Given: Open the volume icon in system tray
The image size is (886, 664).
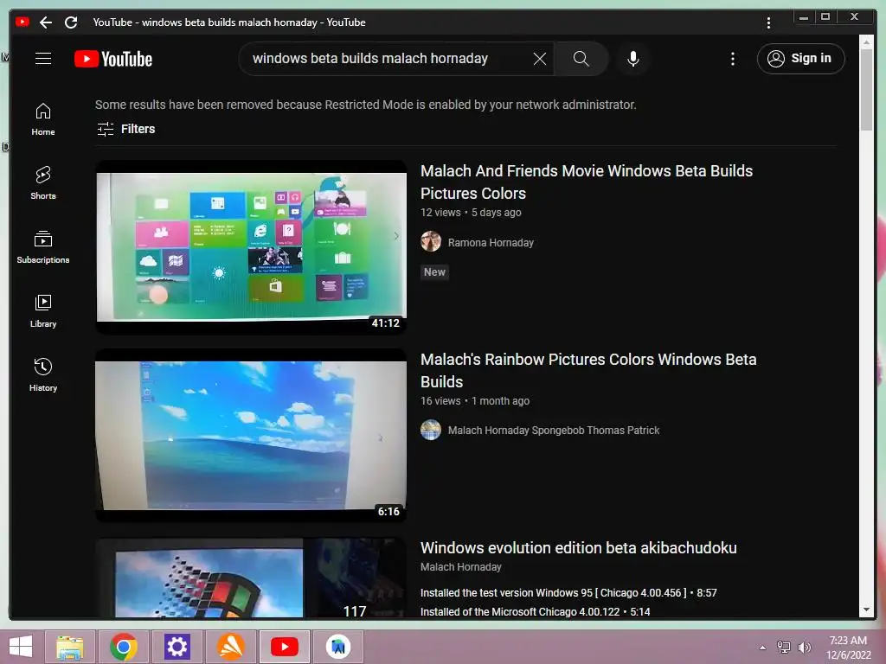Looking at the screenshot, I should 804,647.
